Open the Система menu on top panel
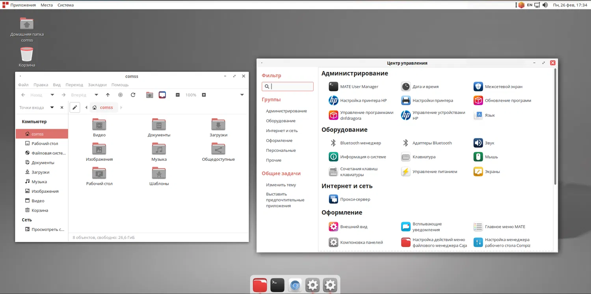 click(x=65, y=5)
